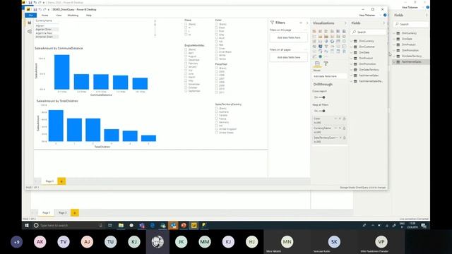Viewport: 452px width, 254px height.
Task: Add a new page in front window
Action: 61,181
